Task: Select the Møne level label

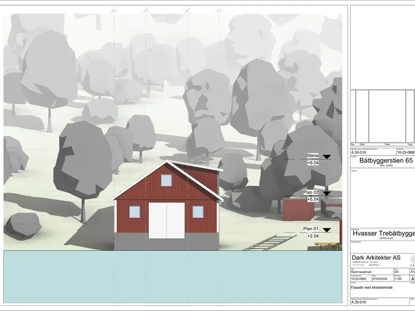Action: tap(313, 155)
